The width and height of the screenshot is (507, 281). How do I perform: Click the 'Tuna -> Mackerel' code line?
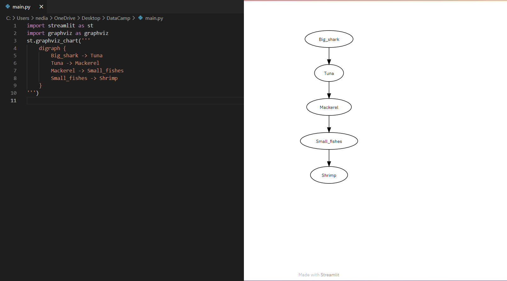point(75,63)
